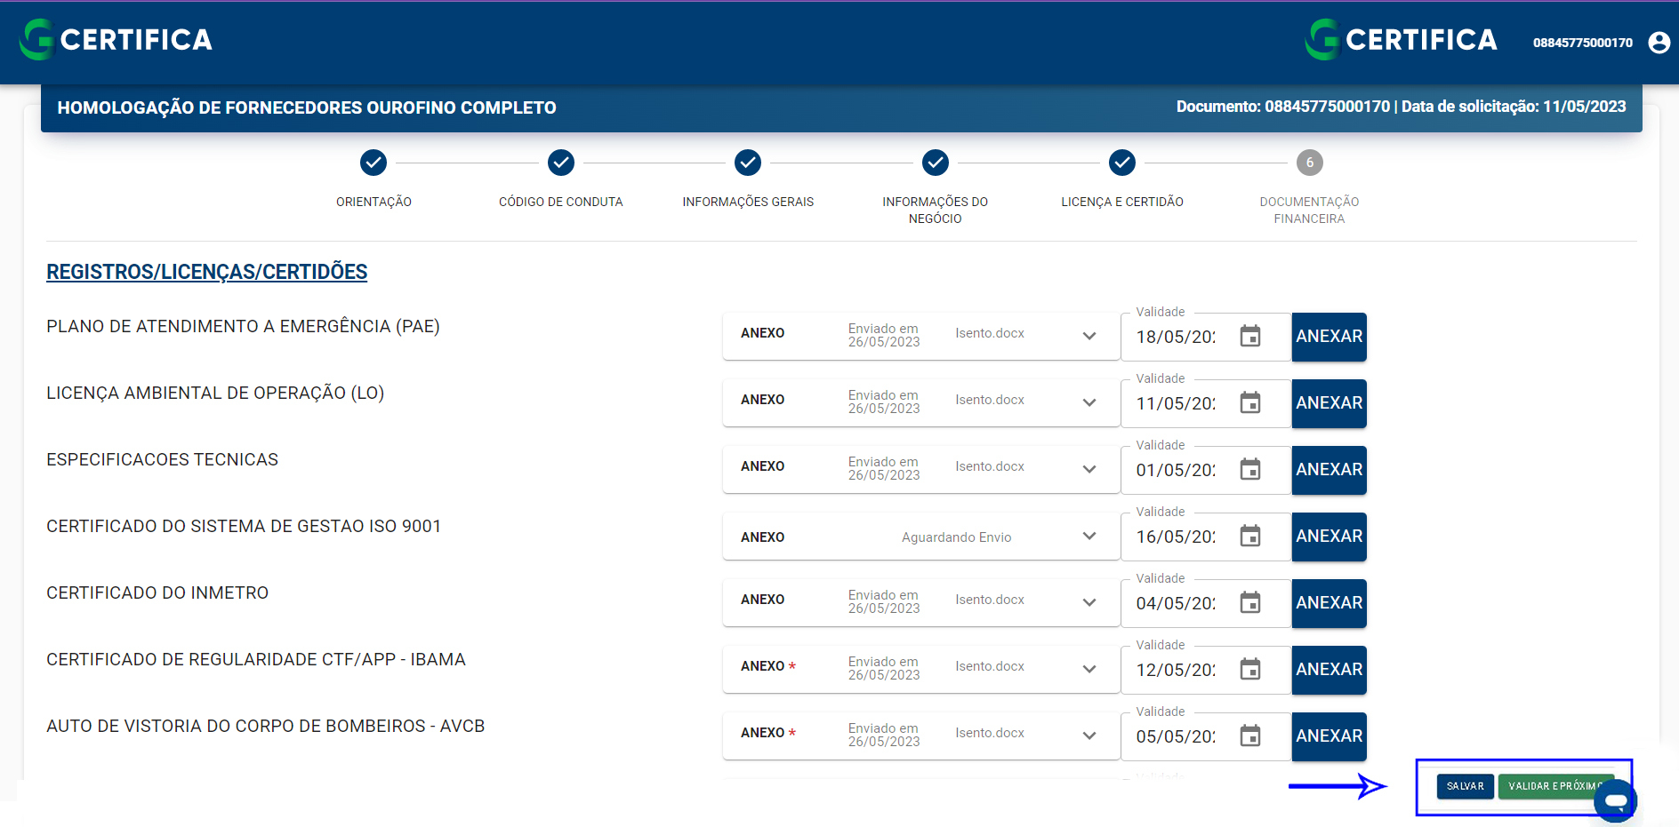This screenshot has height=827, width=1679.
Task: Open user account profile icon
Action: click(x=1659, y=43)
